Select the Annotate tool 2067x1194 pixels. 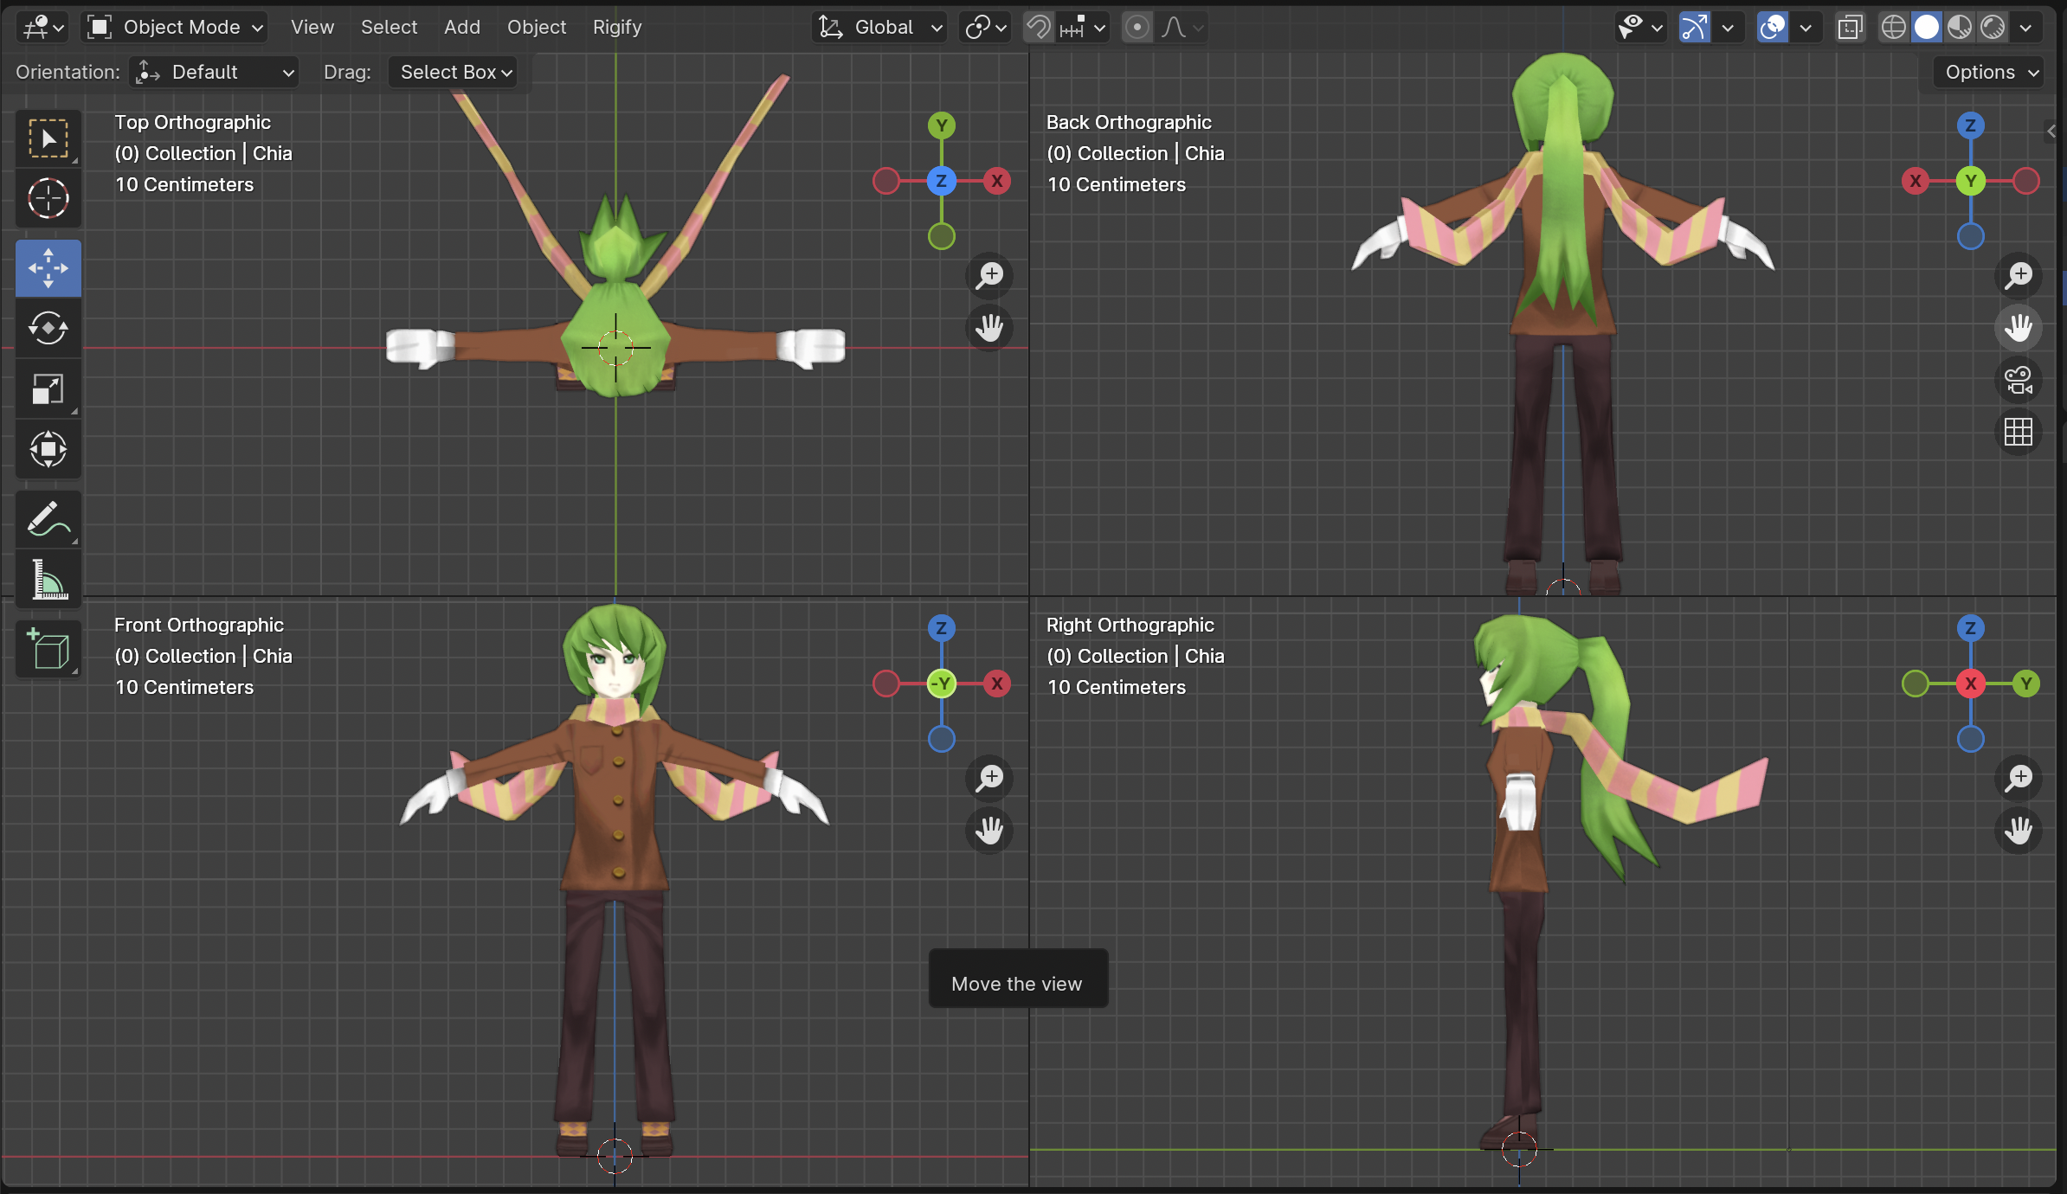pyautogui.click(x=48, y=519)
